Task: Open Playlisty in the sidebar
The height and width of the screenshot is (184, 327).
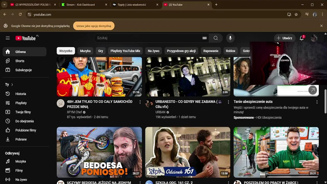Action: pos(25,103)
